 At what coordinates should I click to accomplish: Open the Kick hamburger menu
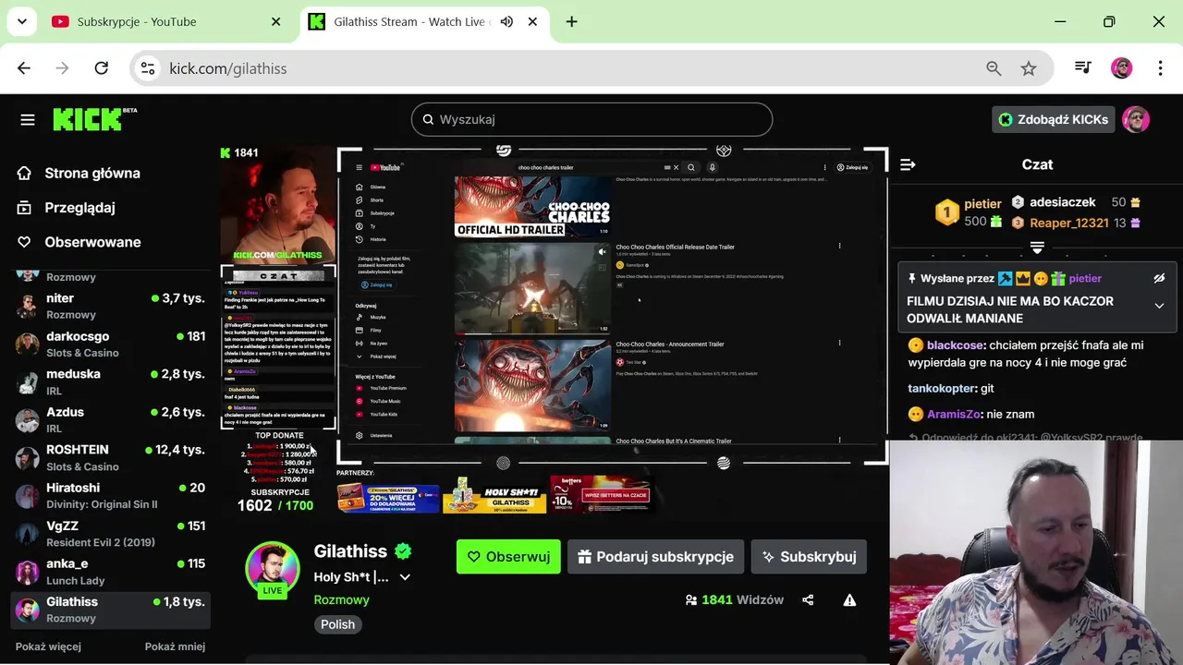coord(28,119)
